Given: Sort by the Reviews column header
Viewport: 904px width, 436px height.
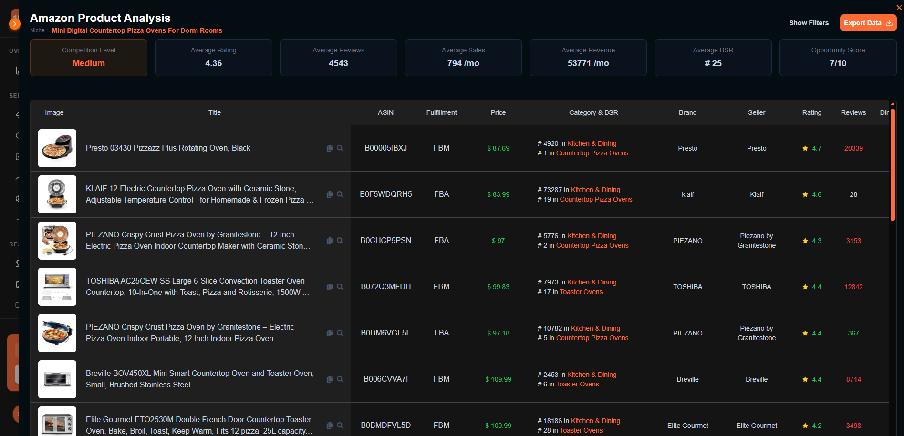Looking at the screenshot, I should pyautogui.click(x=853, y=112).
